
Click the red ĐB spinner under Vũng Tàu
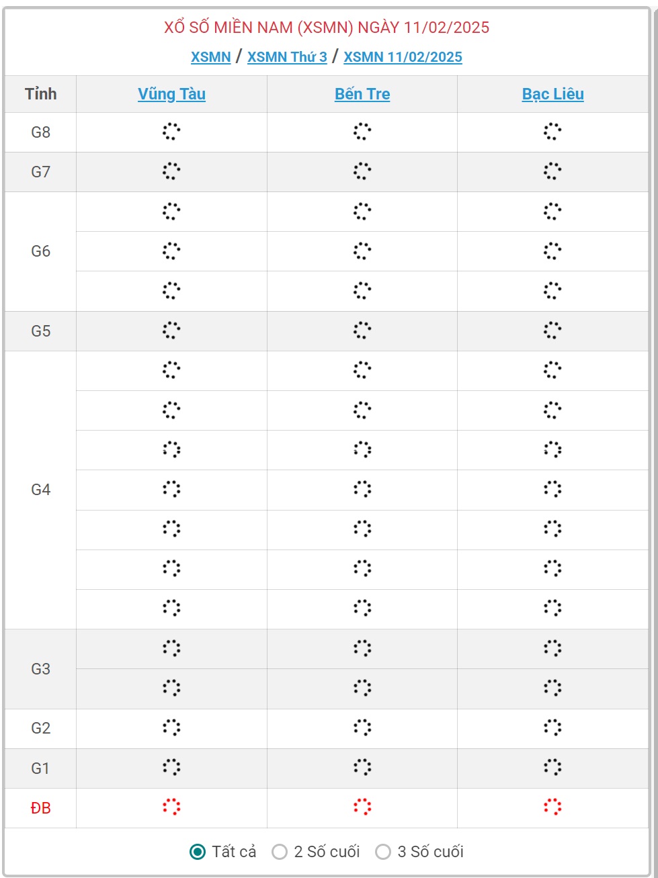click(171, 807)
